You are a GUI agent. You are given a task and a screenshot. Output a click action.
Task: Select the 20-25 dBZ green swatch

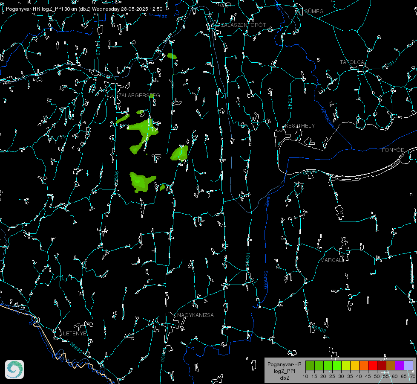(328, 365)
